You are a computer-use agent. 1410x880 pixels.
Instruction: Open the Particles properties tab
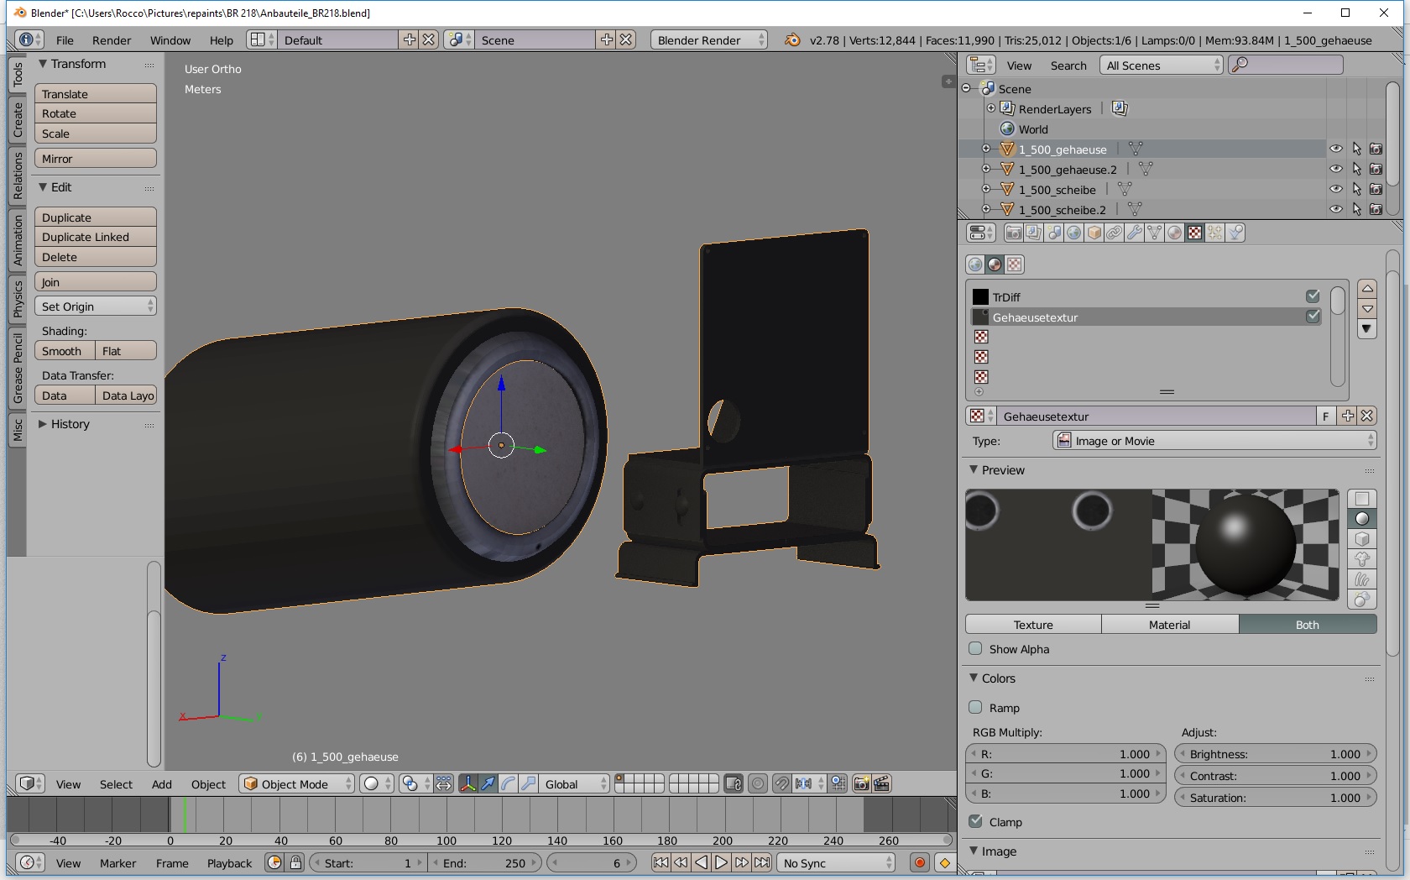(x=1215, y=233)
